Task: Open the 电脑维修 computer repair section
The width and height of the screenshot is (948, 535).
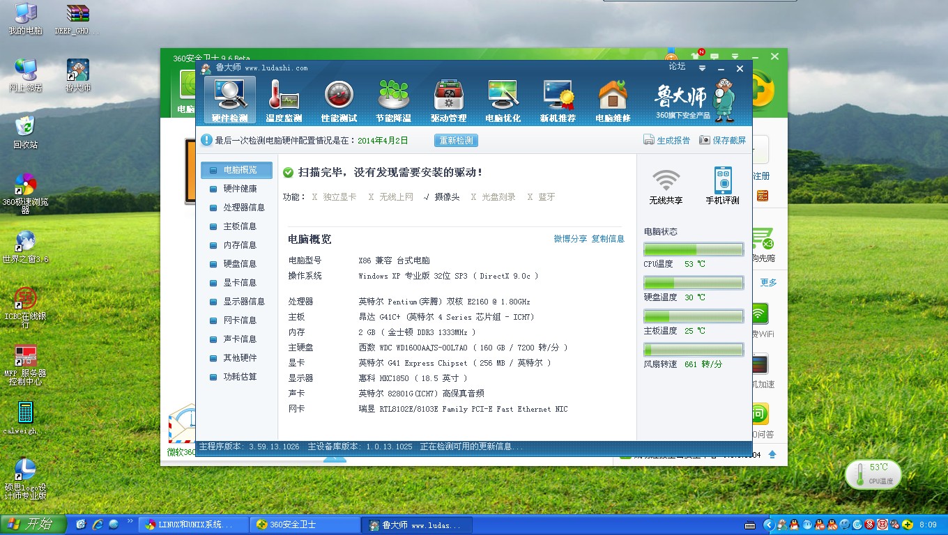Action: pyautogui.click(x=613, y=100)
